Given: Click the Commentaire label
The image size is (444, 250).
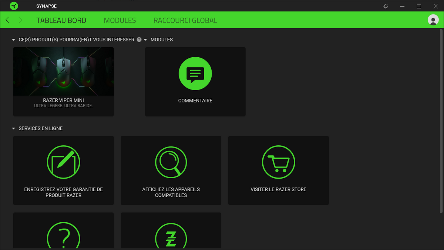Looking at the screenshot, I should pyautogui.click(x=195, y=101).
